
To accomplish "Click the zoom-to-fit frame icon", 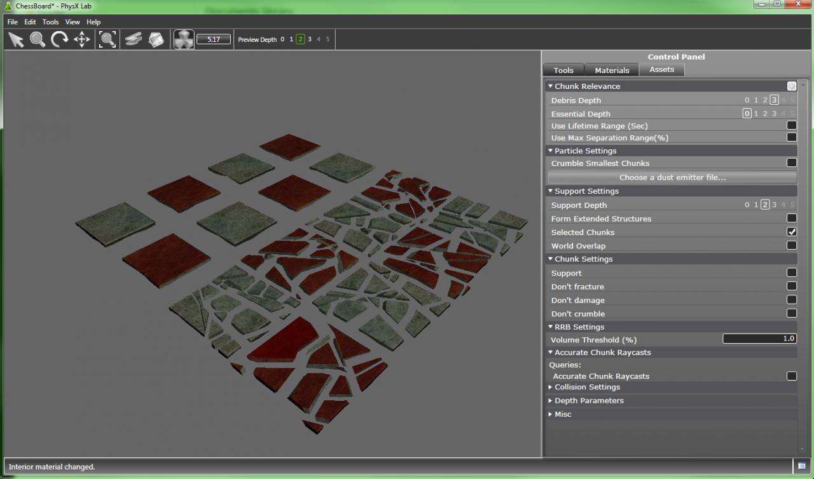I will 107,39.
